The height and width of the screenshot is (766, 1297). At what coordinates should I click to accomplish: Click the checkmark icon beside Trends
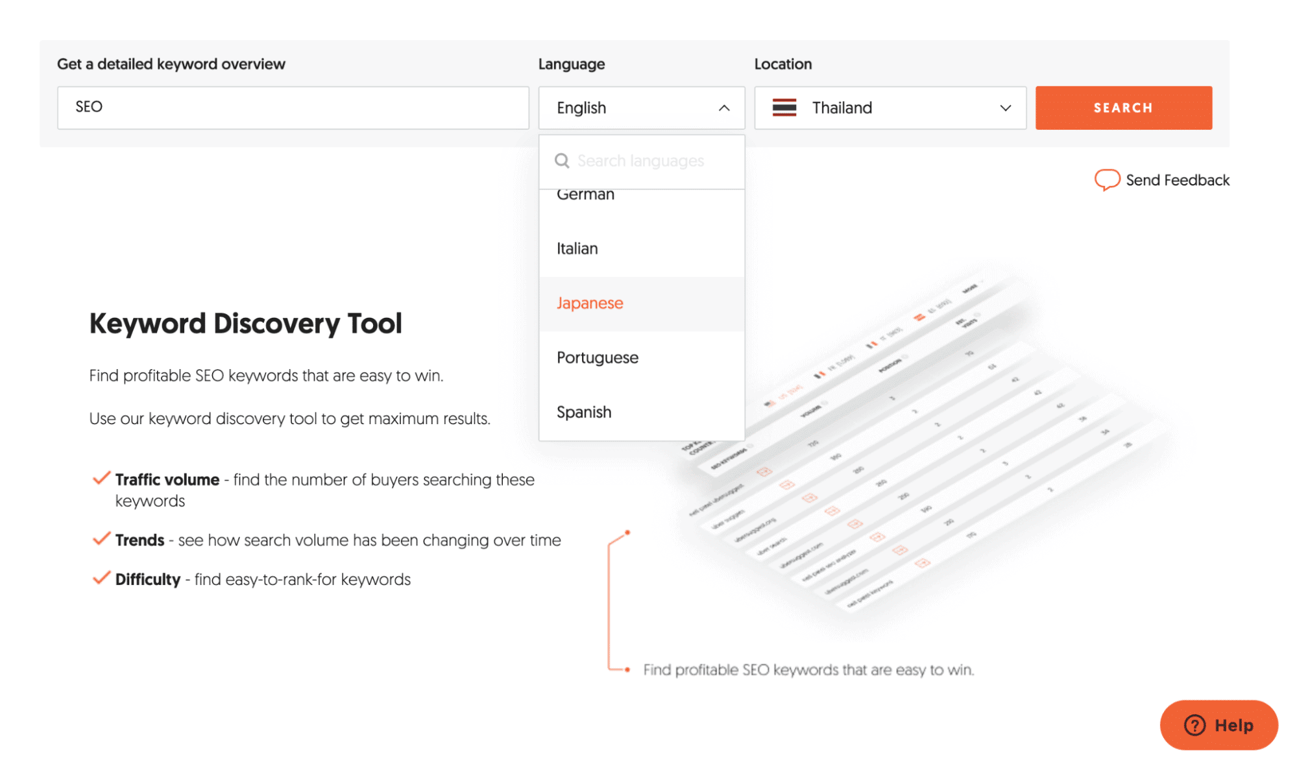101,538
